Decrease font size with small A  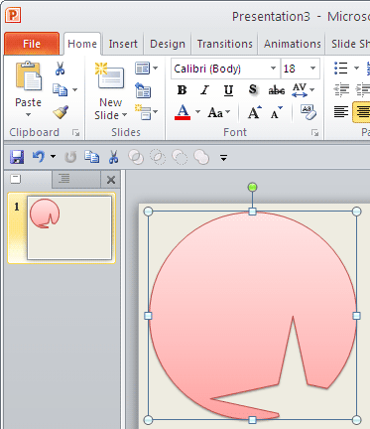pos(276,112)
